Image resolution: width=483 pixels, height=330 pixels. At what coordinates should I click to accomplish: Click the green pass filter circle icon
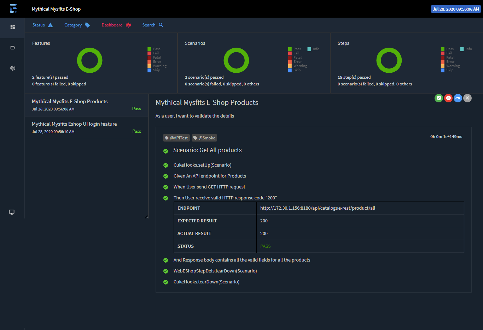[x=439, y=98]
